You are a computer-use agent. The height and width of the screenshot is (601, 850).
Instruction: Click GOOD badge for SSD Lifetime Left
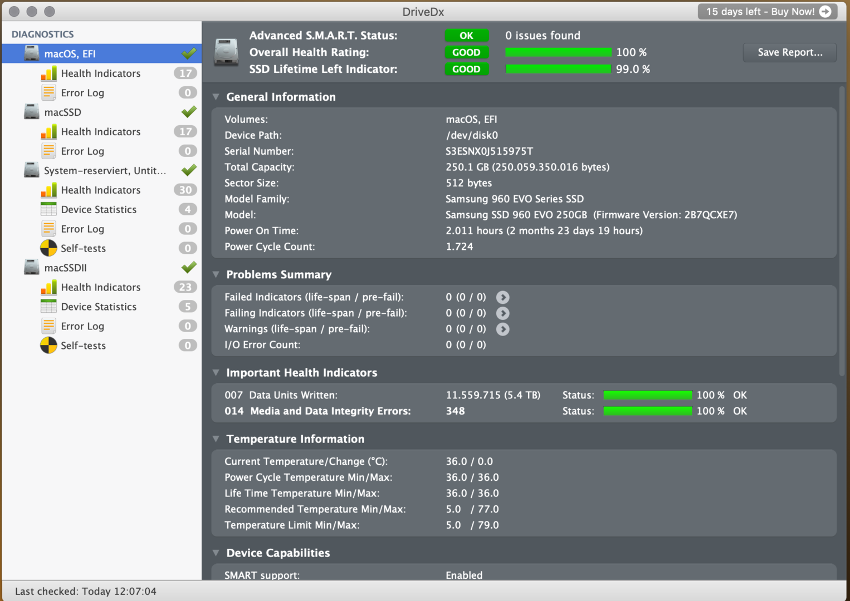click(466, 69)
